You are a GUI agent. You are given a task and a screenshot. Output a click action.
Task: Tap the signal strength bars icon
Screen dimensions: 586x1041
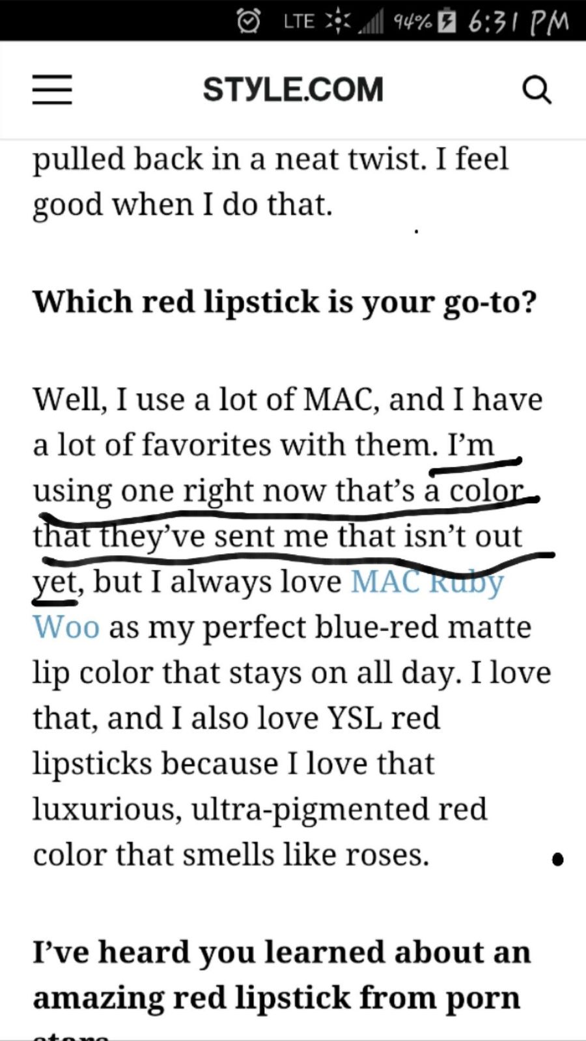click(370, 22)
